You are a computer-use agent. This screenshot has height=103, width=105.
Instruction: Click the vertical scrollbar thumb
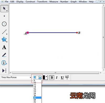coord(103,37)
